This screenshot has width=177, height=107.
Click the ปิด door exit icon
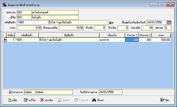pos(162,100)
